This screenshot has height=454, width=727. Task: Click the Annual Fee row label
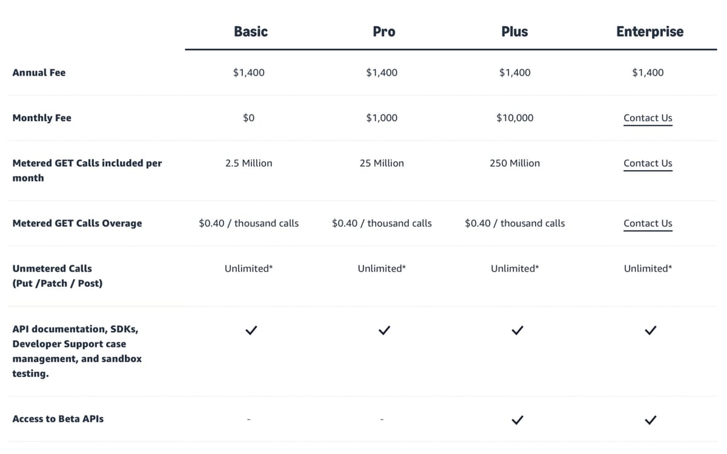(x=39, y=73)
